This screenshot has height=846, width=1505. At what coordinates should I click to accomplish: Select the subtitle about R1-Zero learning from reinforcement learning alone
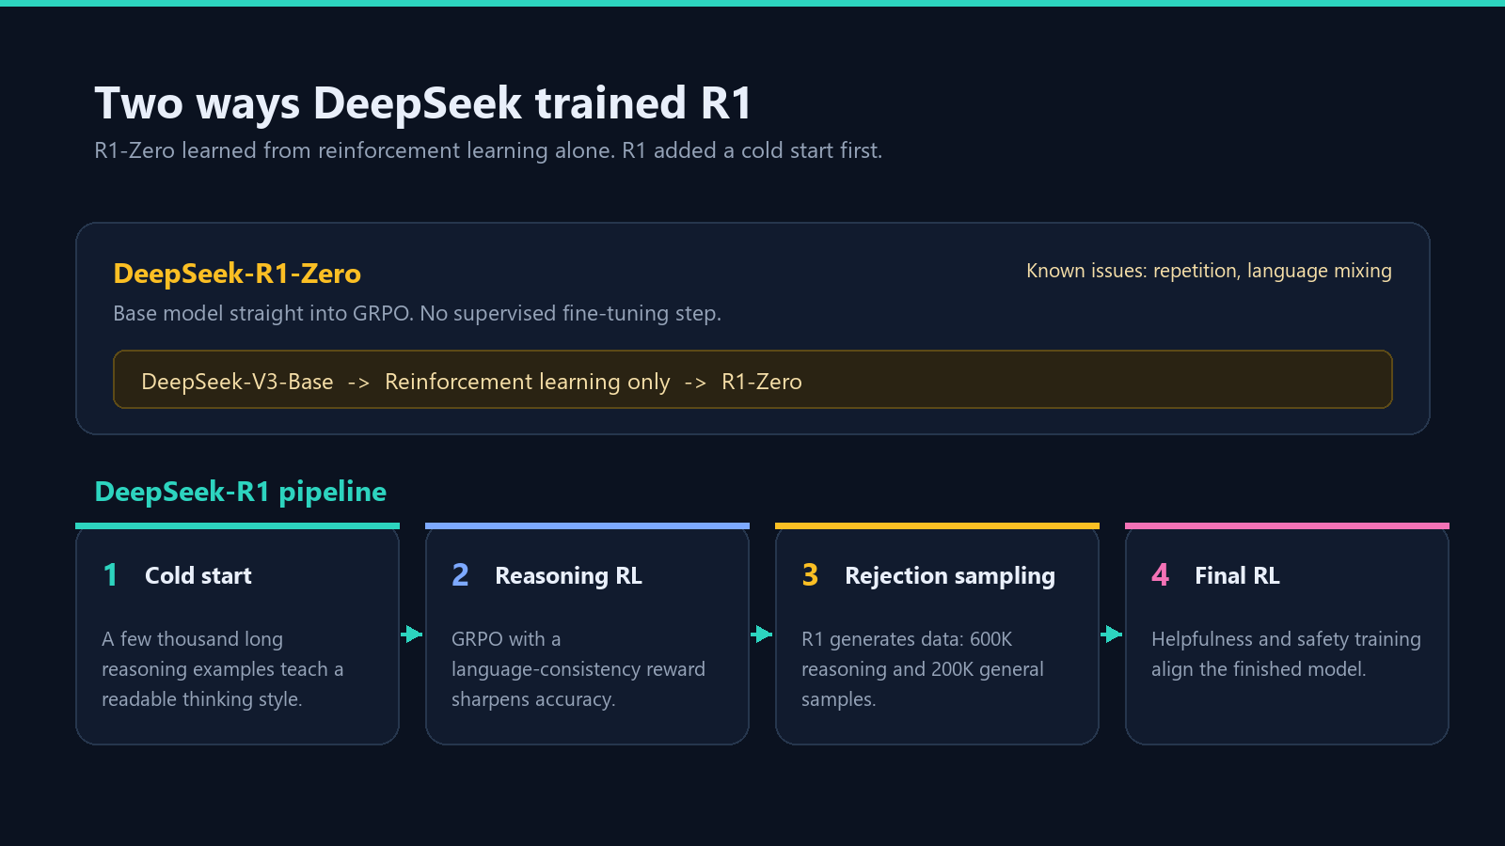488,150
